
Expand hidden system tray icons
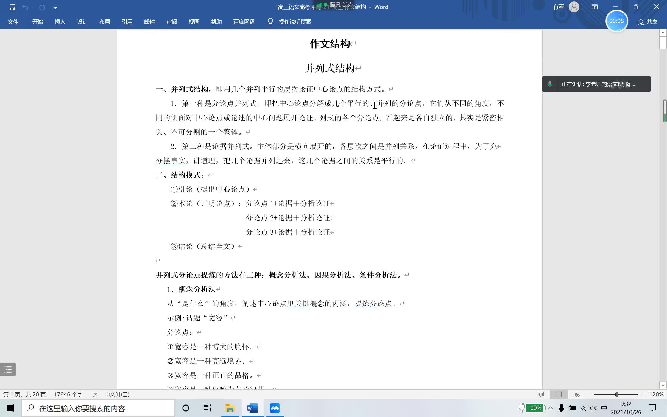pos(551,408)
